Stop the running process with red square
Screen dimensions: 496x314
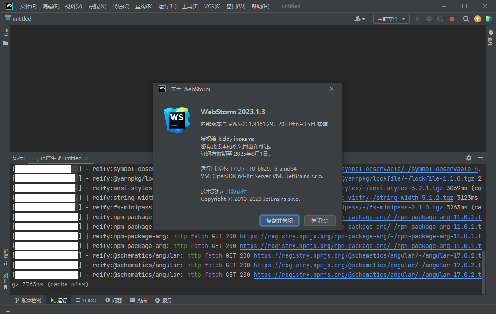click(x=452, y=19)
